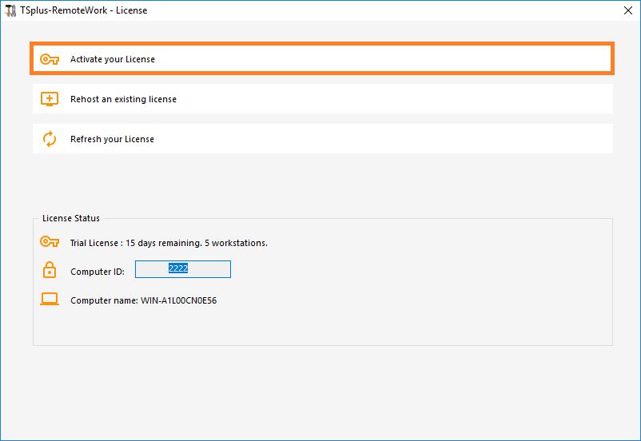Click the 'License Status' group heading
The image size is (641, 441).
71,218
